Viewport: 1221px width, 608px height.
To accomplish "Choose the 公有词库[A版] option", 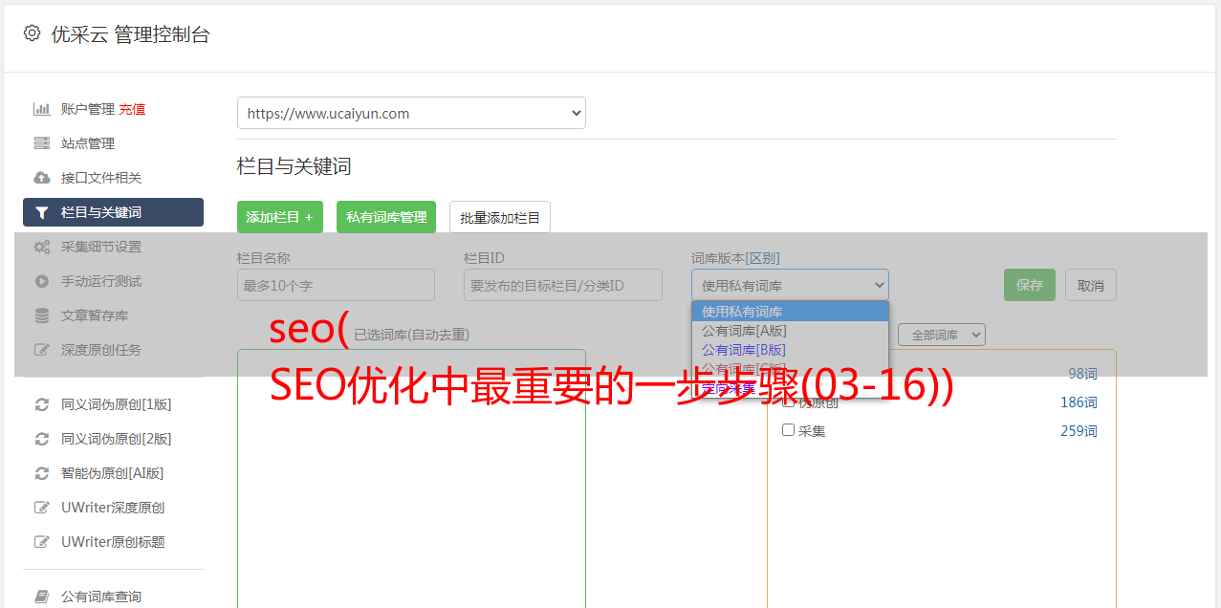I will tap(790, 331).
